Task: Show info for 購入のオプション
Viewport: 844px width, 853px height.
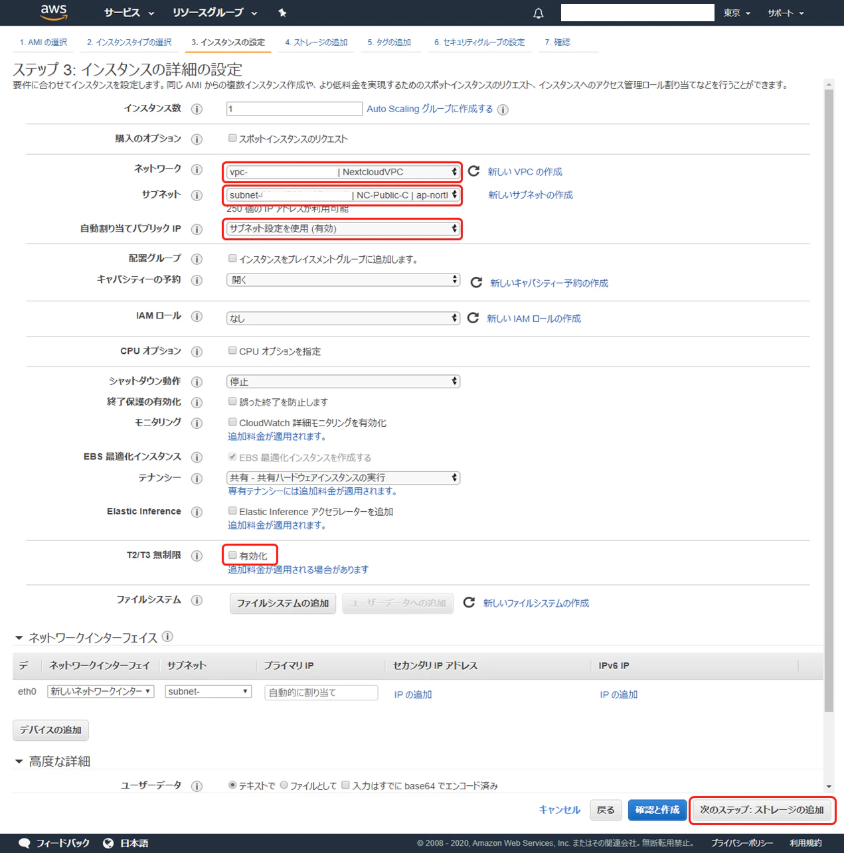Action: tap(197, 139)
